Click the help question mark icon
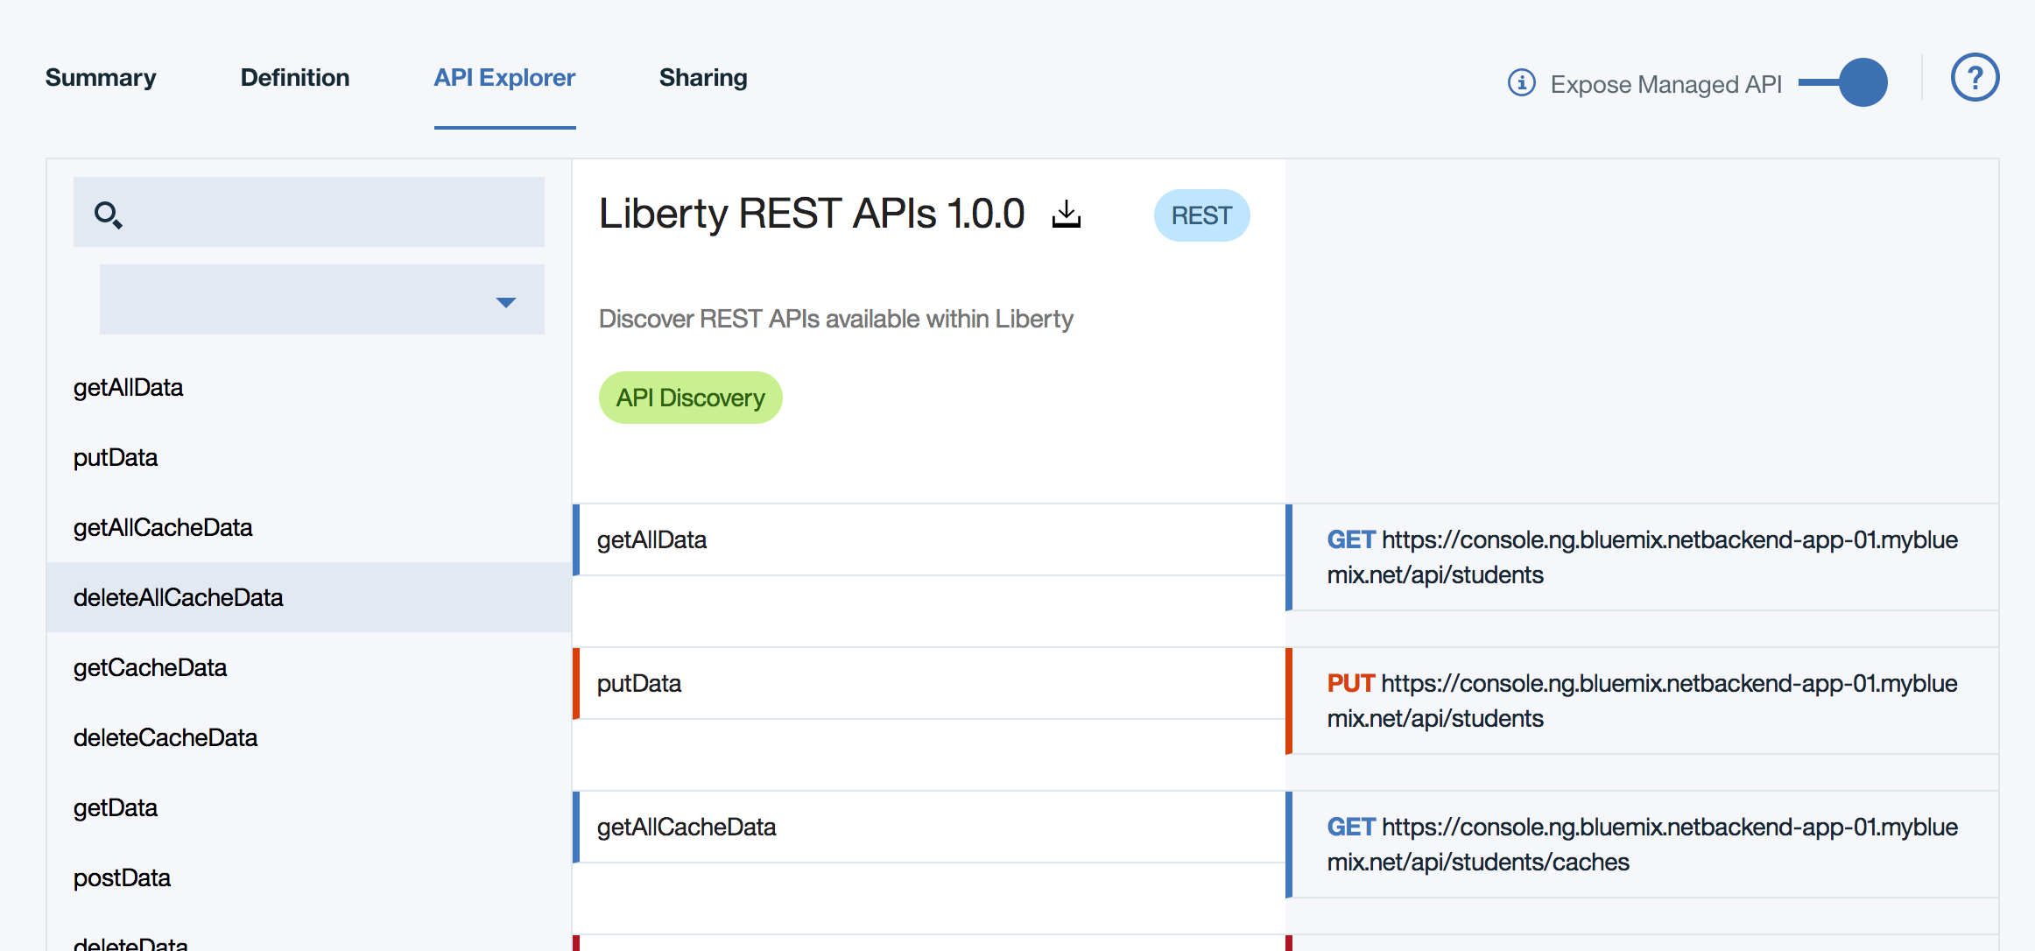2035x951 pixels. pyautogui.click(x=1975, y=78)
